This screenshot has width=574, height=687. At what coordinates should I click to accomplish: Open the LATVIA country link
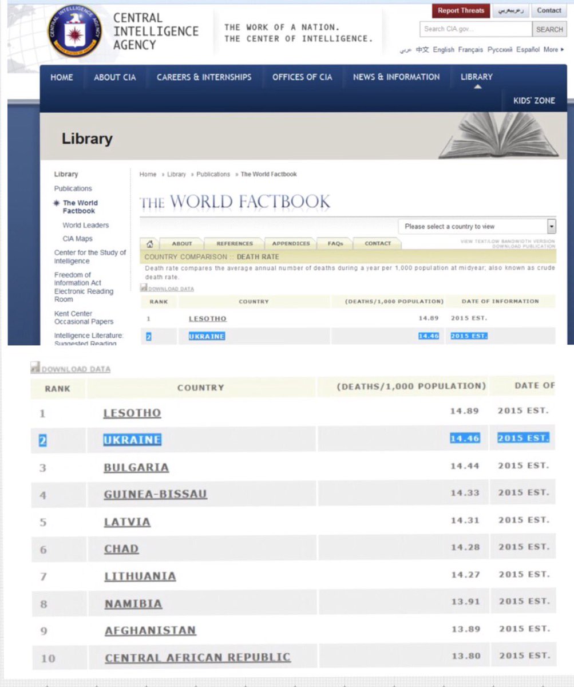click(127, 522)
